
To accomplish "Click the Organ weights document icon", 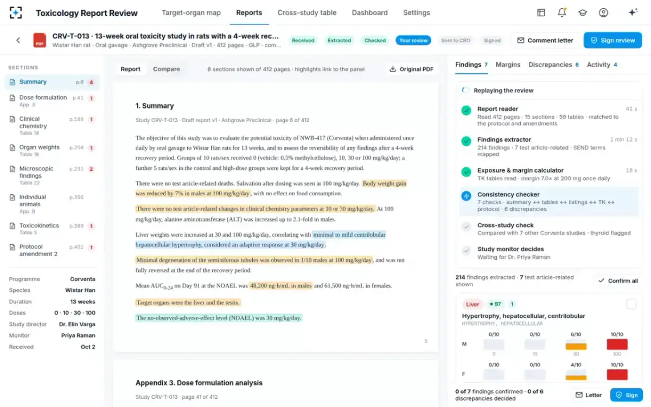I will point(12,148).
